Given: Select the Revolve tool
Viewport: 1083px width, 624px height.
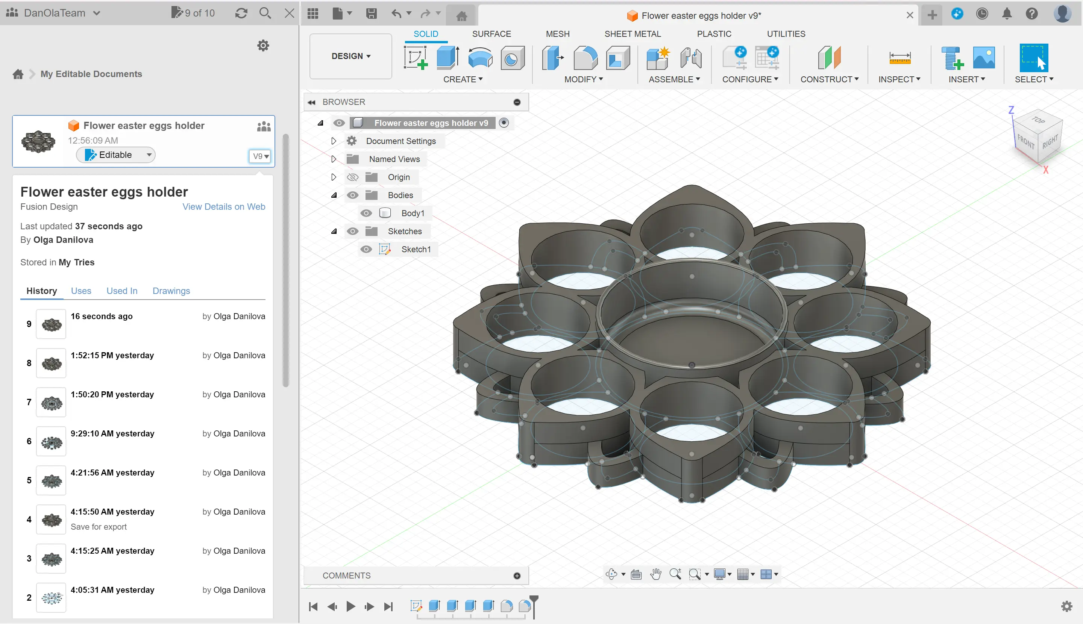Looking at the screenshot, I should click(480, 58).
